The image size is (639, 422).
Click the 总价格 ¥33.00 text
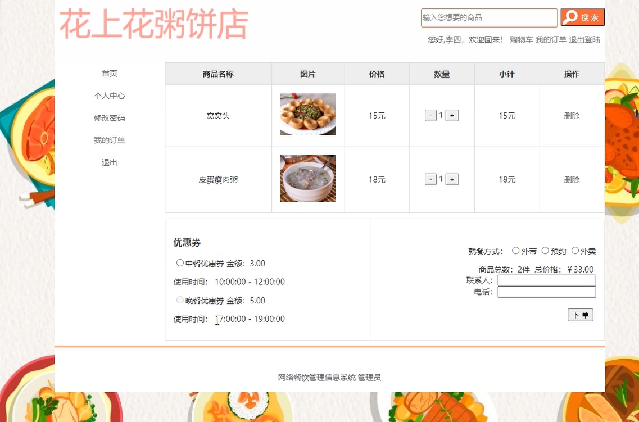[x=564, y=269]
